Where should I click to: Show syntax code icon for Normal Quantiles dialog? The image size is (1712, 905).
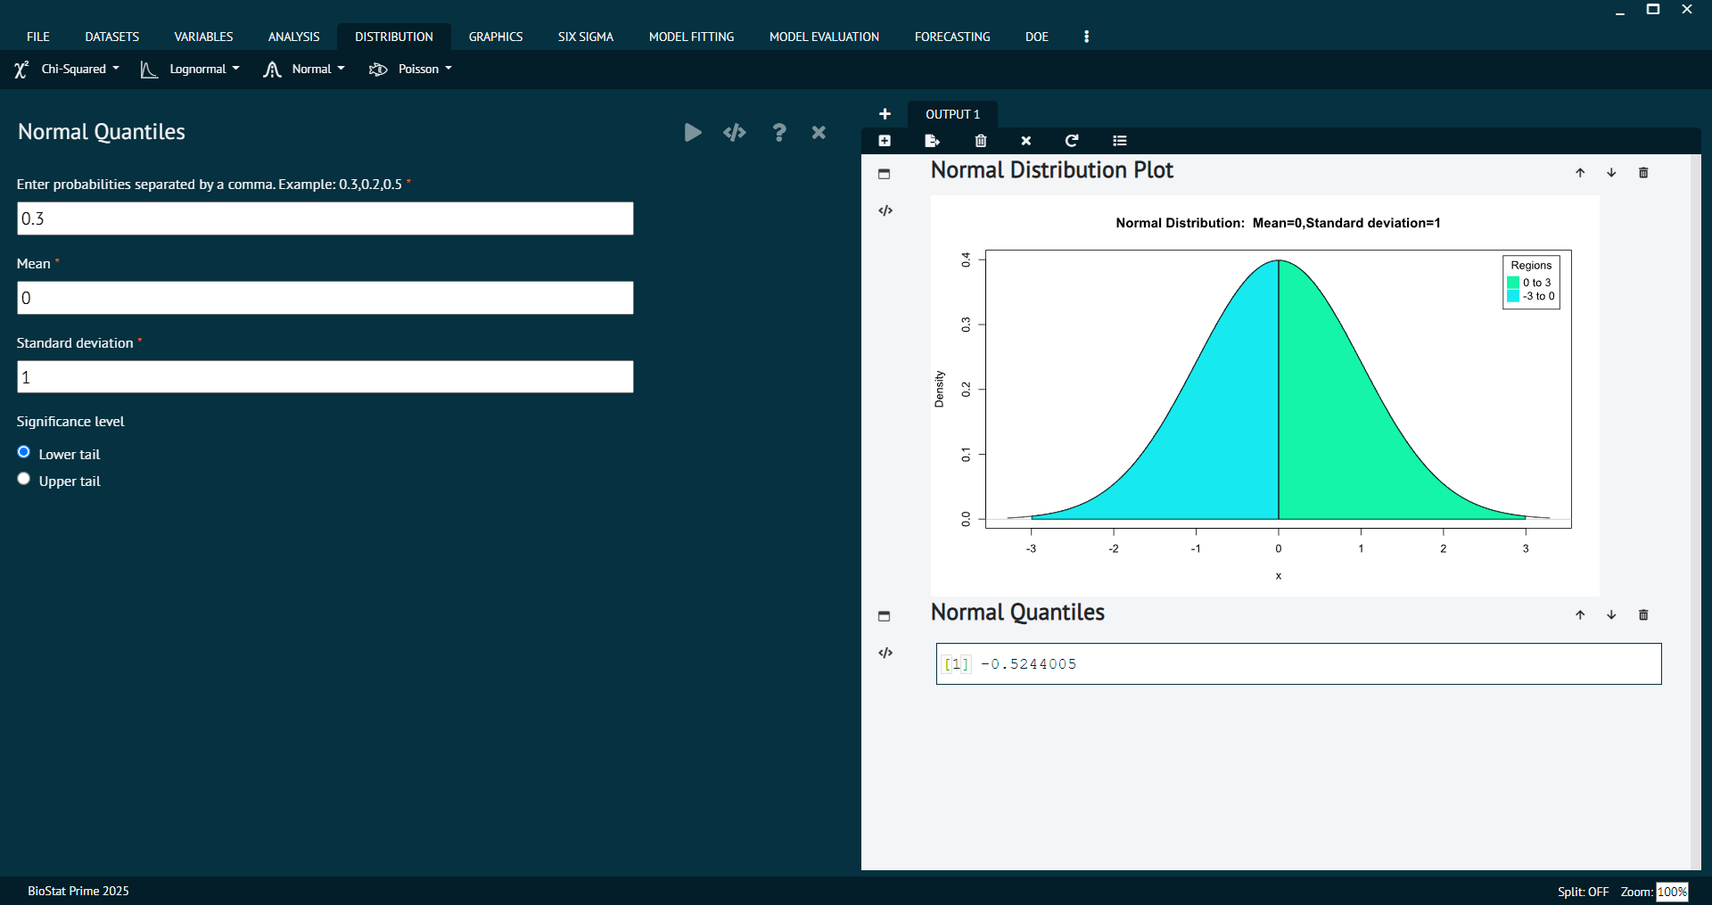pyautogui.click(x=735, y=133)
